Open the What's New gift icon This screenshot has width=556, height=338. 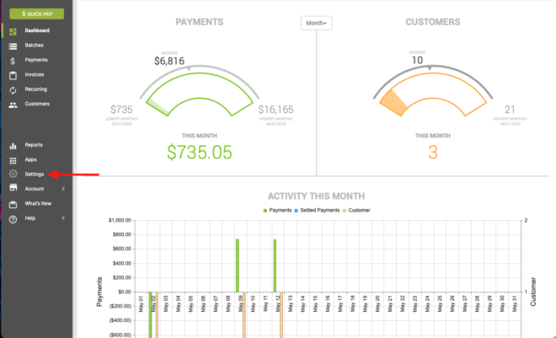point(13,204)
